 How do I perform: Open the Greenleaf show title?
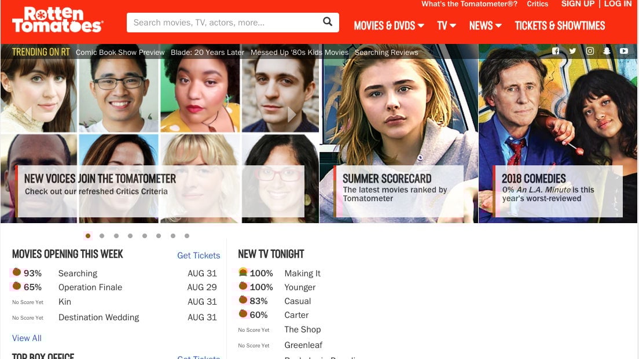tap(303, 345)
